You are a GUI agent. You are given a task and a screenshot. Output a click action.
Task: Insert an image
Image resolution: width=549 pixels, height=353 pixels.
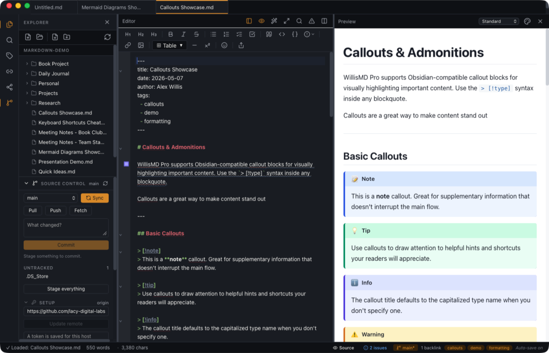coord(141,45)
